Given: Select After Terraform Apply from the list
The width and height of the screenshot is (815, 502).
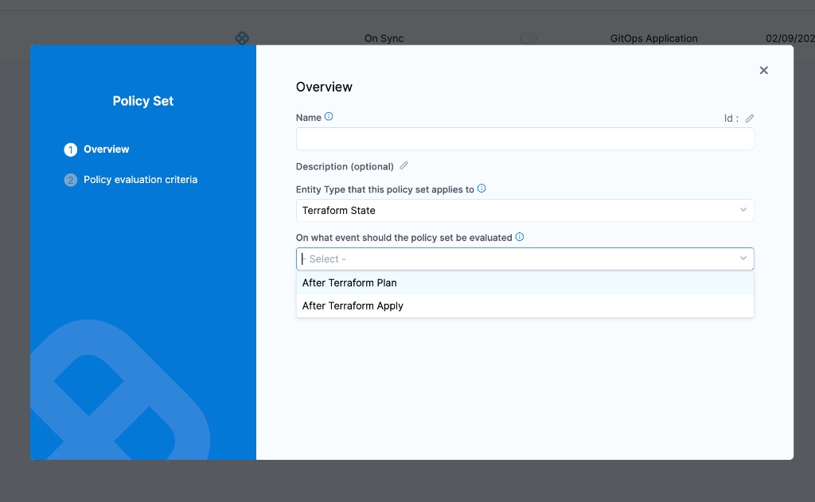Looking at the screenshot, I should click(x=353, y=305).
